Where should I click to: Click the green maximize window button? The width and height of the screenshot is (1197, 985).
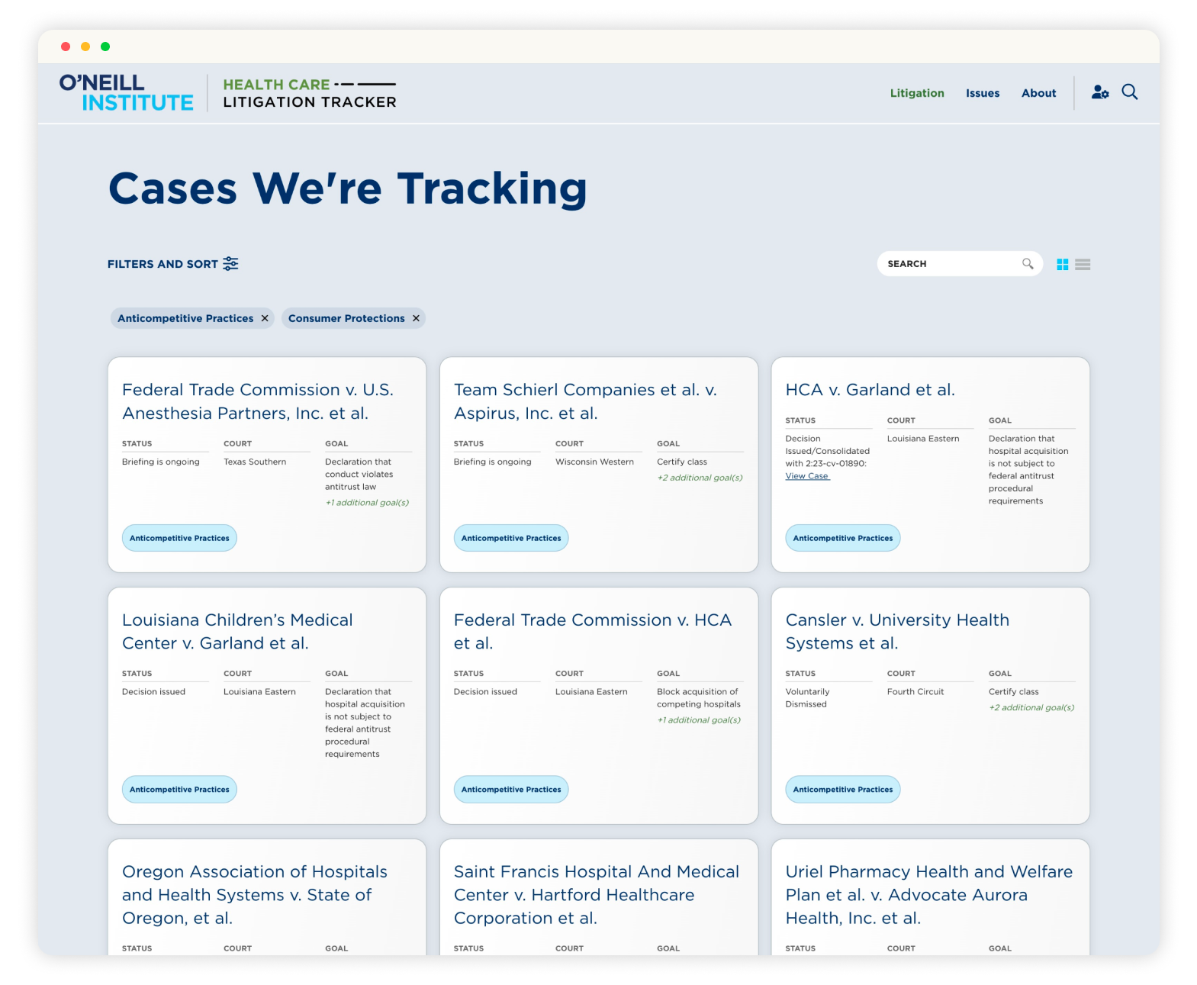(x=105, y=47)
